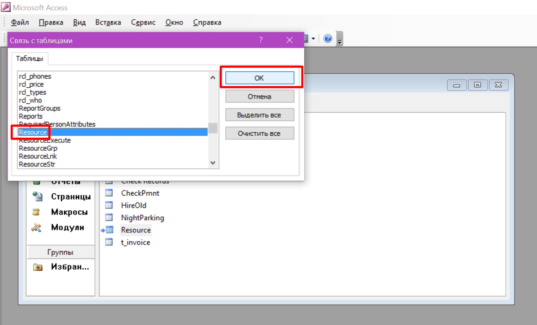Viewport: 537px width, 325px height.
Task: Minimize the database window
Action: pos(457,85)
